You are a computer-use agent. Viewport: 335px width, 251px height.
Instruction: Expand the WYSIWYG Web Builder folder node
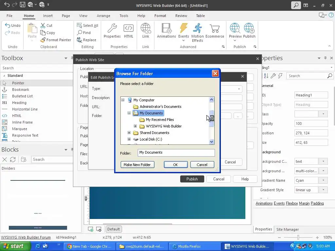click(135, 126)
